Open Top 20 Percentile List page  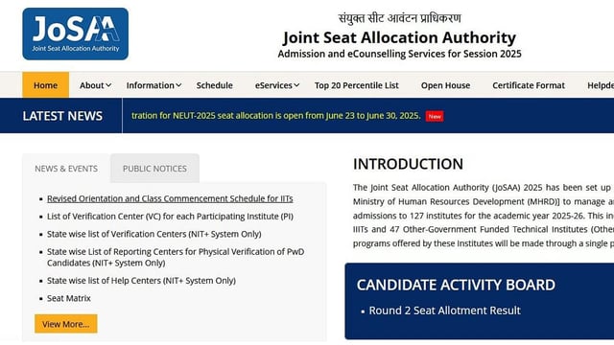click(356, 85)
